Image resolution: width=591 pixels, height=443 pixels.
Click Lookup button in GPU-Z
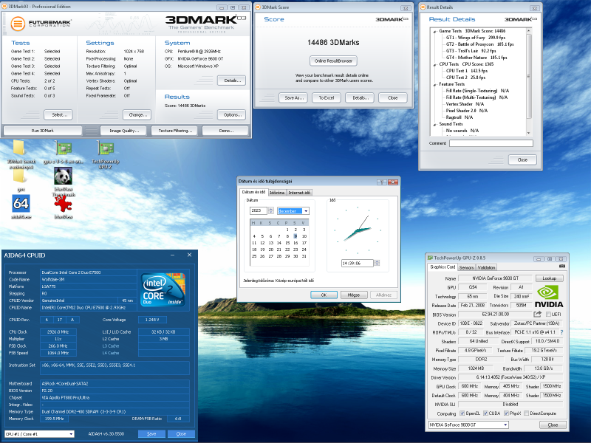549,278
